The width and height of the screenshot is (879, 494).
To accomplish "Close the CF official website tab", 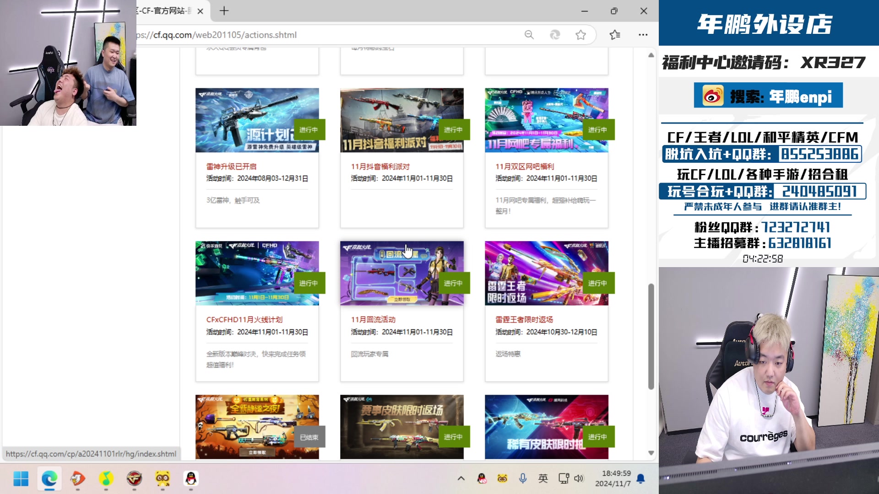I will click(x=200, y=11).
